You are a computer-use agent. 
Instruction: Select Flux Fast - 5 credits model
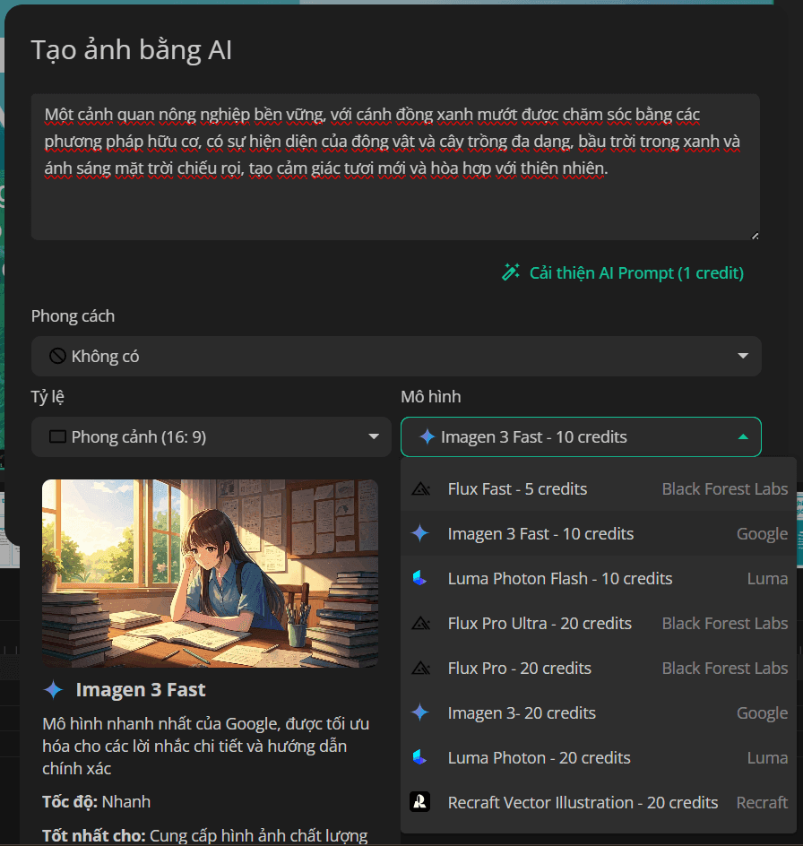pos(599,488)
